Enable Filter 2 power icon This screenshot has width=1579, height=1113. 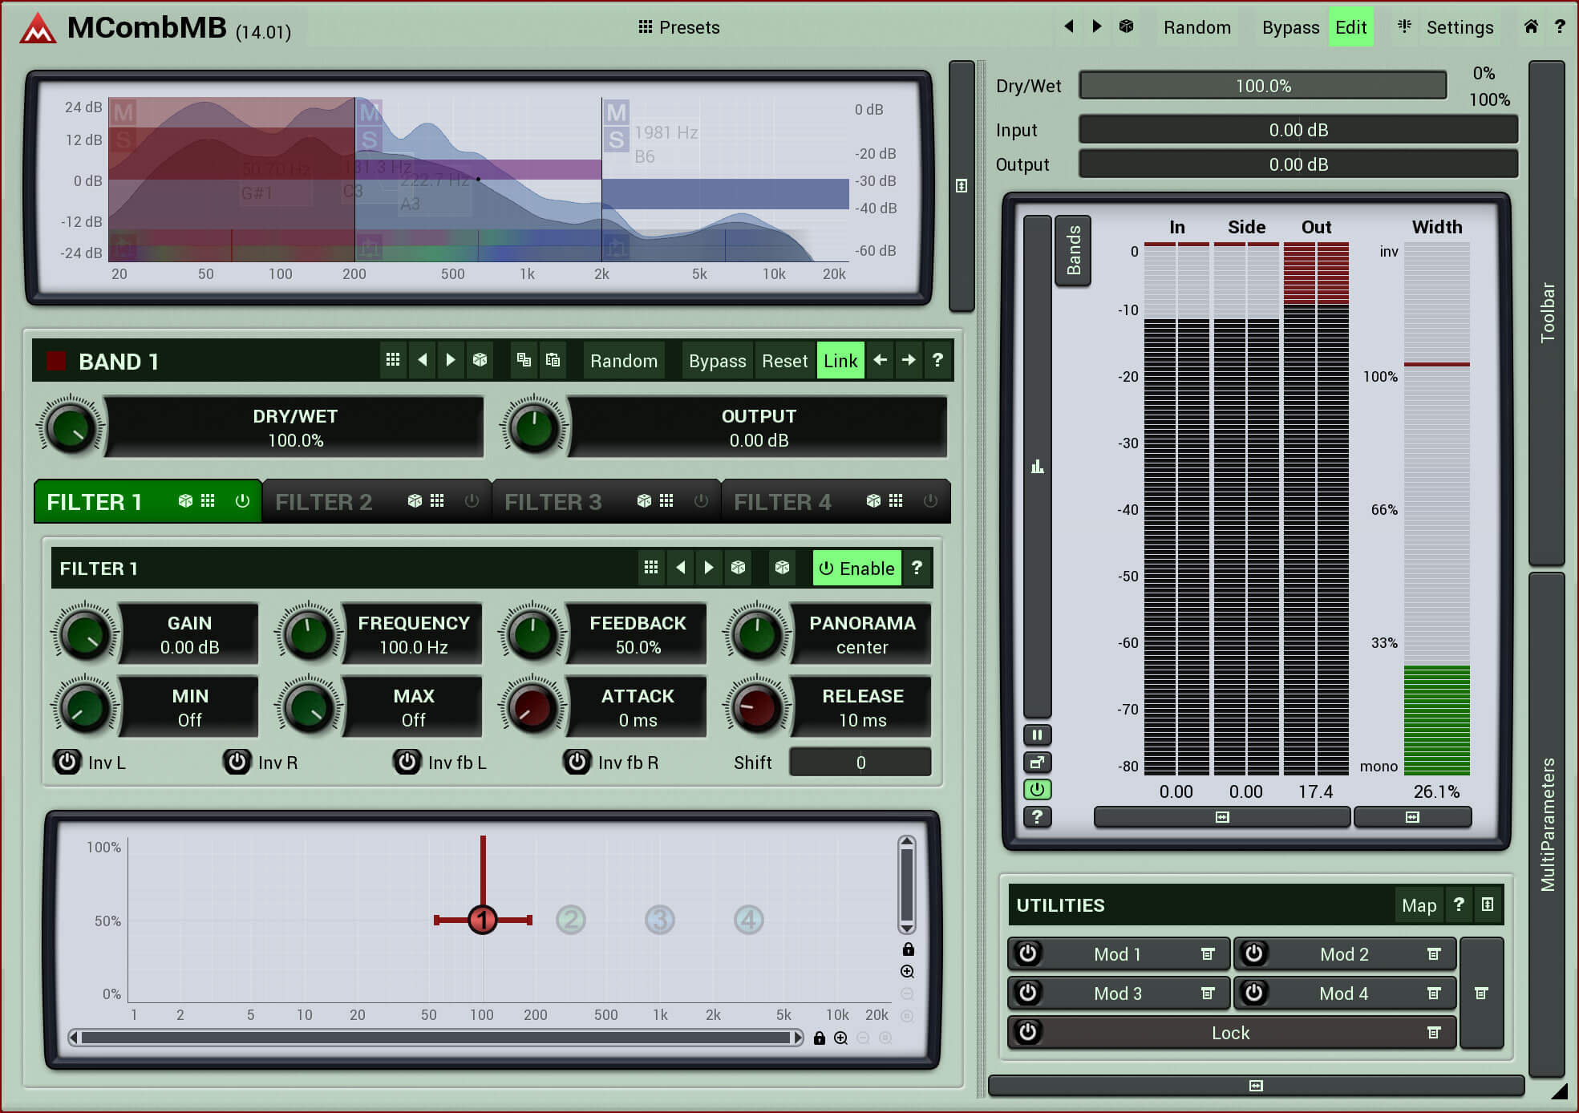pos(472,501)
